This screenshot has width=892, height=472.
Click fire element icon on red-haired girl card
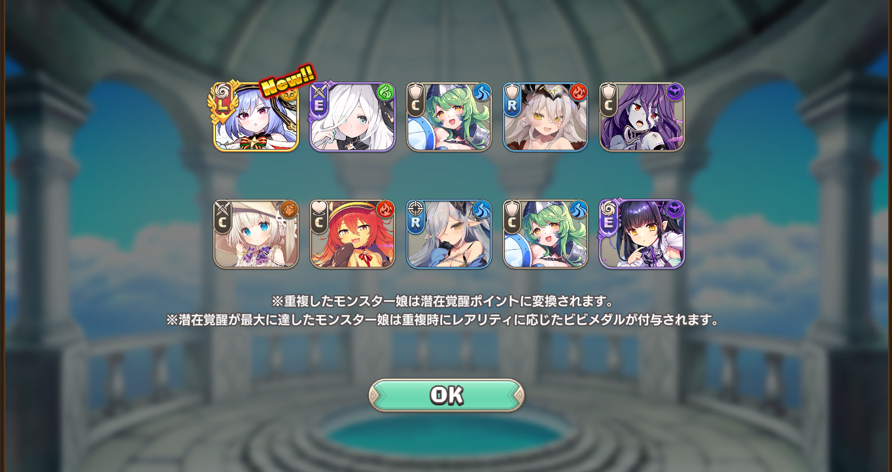[385, 209]
